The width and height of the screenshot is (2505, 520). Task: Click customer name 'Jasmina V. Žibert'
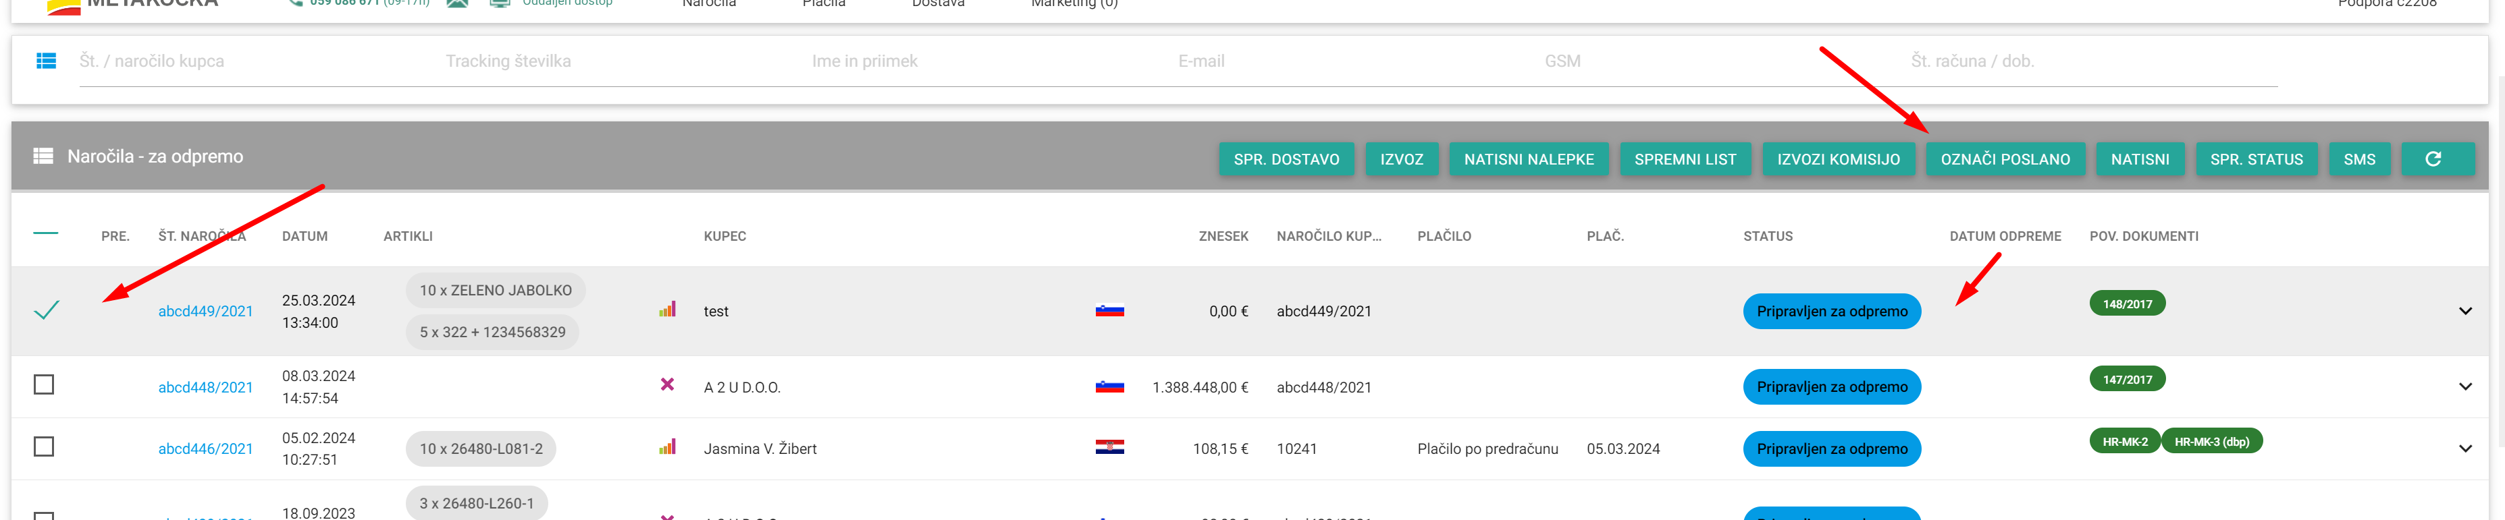[760, 449]
